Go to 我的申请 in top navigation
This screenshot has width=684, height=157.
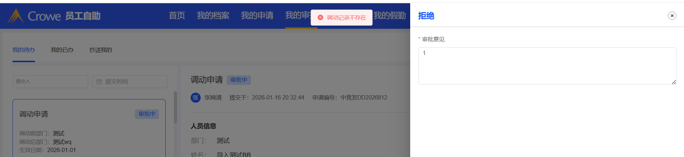[x=257, y=16]
